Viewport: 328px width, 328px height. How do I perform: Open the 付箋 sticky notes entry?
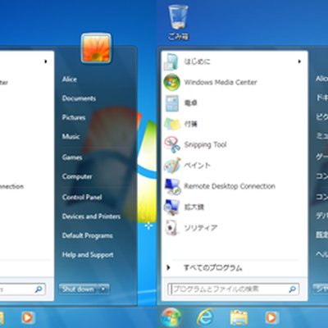point(235,124)
